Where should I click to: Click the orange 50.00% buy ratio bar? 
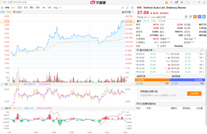click(x=152, y=80)
